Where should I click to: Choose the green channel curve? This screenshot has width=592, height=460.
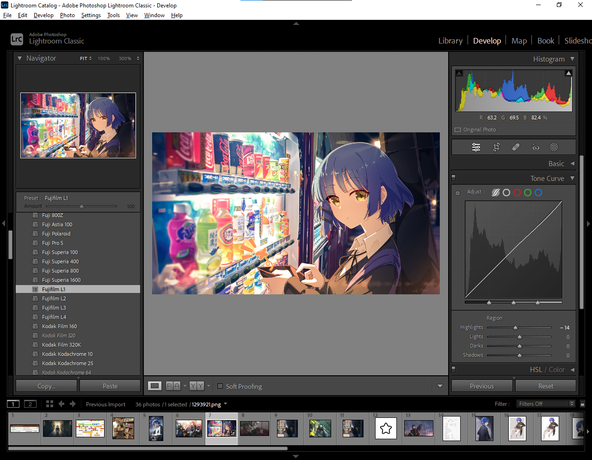click(x=528, y=193)
